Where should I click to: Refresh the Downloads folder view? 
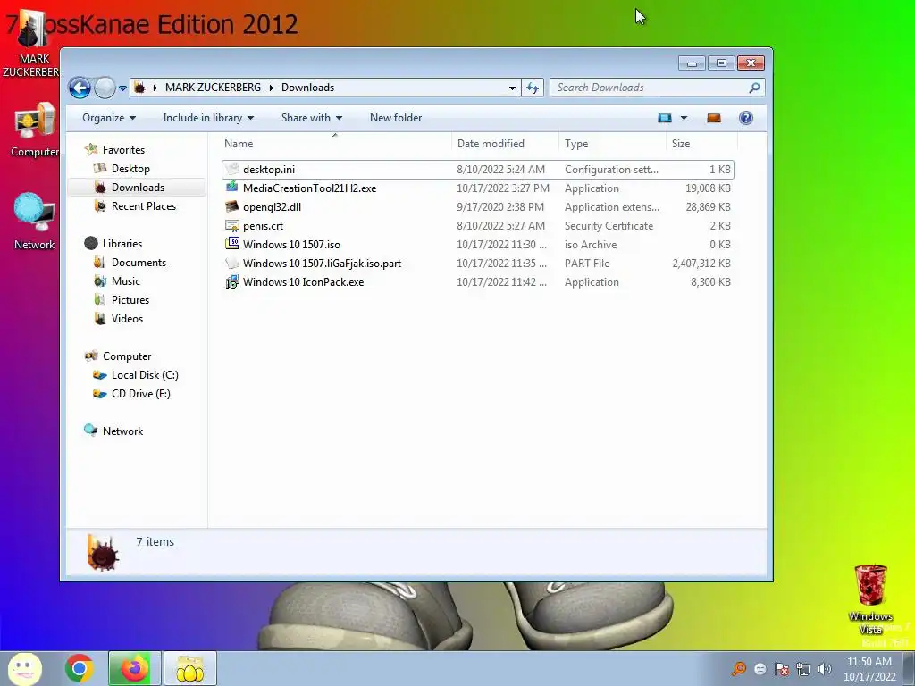pos(533,88)
